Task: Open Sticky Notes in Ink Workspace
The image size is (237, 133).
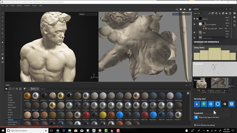Action: pyautogui.click(x=214, y=53)
